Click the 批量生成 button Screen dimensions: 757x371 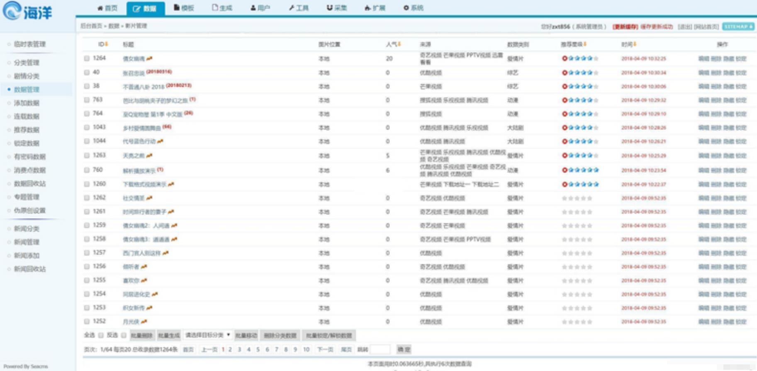169,335
